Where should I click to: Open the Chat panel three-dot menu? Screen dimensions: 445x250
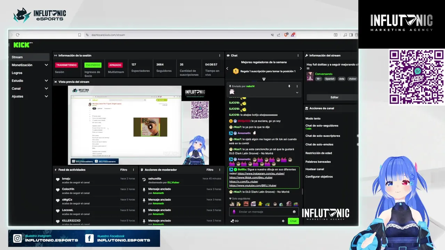298,56
